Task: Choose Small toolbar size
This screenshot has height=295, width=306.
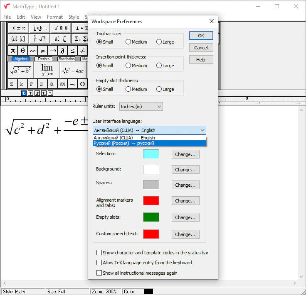Action: (105, 42)
